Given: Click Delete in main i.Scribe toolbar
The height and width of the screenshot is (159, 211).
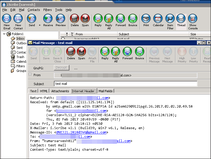Looking at the screenshot, I should pos(75,20).
